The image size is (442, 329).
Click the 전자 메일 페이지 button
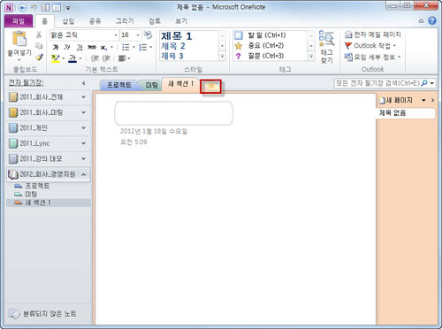[x=373, y=34]
